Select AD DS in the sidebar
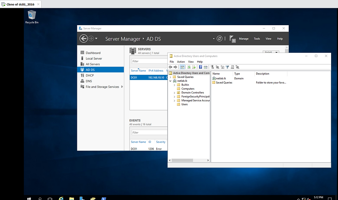The image size is (338, 200). [x=100, y=70]
